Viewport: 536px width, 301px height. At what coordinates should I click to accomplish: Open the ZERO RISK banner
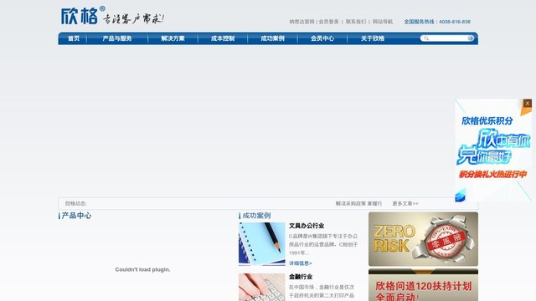(423, 239)
